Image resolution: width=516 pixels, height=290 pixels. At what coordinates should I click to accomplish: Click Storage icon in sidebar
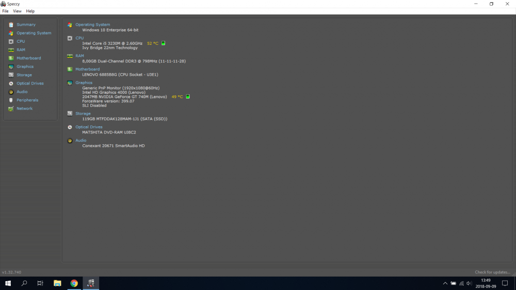click(x=11, y=75)
